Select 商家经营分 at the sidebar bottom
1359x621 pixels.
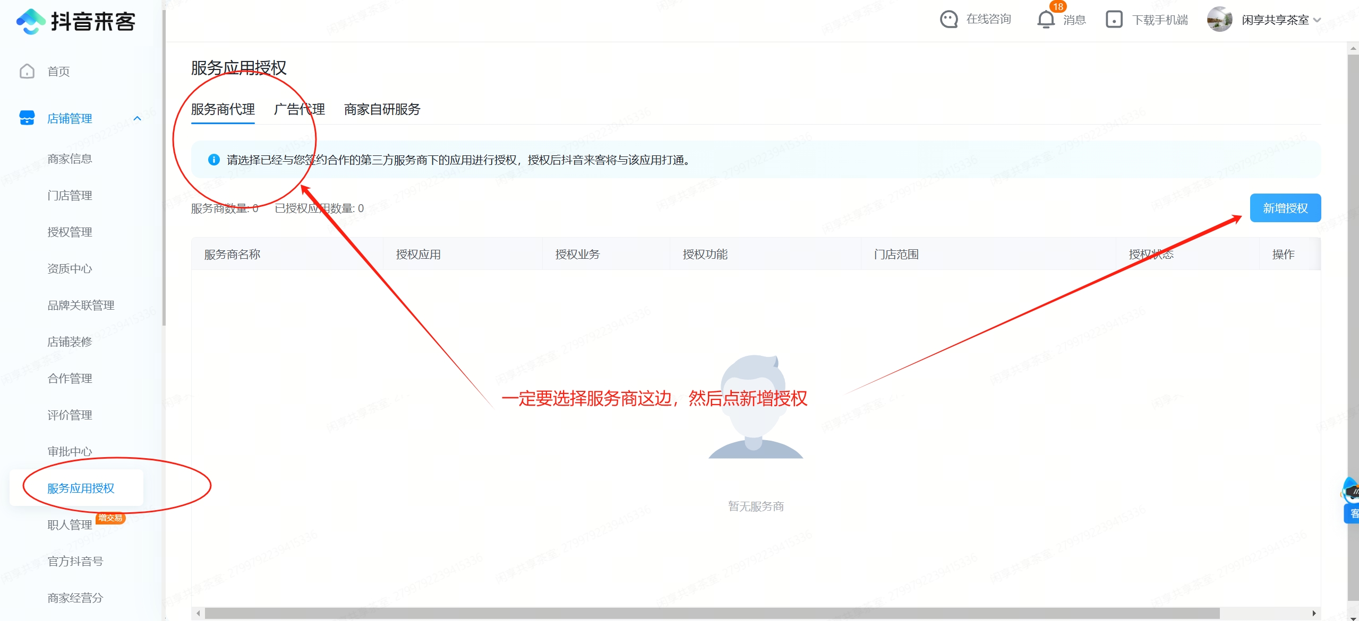pos(73,598)
